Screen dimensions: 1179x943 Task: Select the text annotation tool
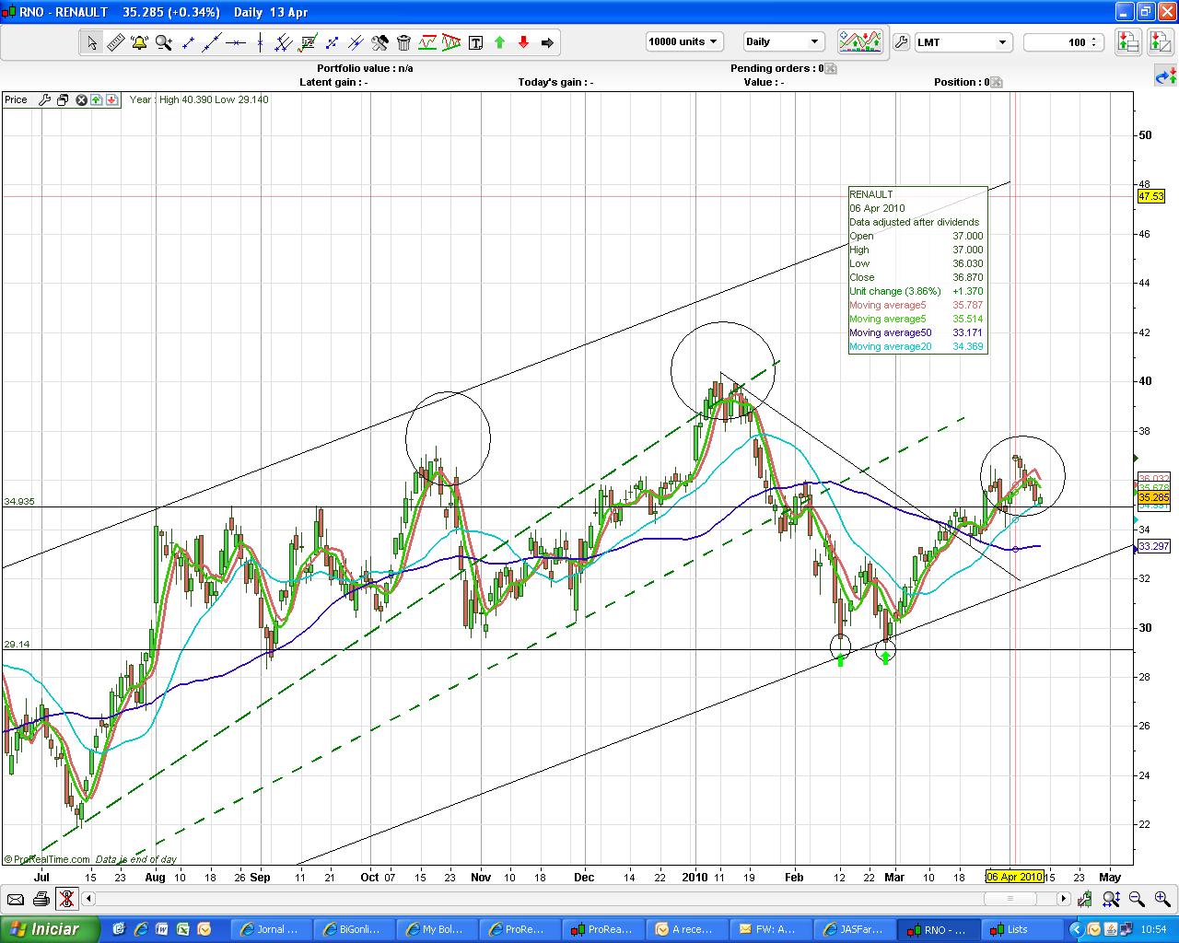(x=475, y=42)
